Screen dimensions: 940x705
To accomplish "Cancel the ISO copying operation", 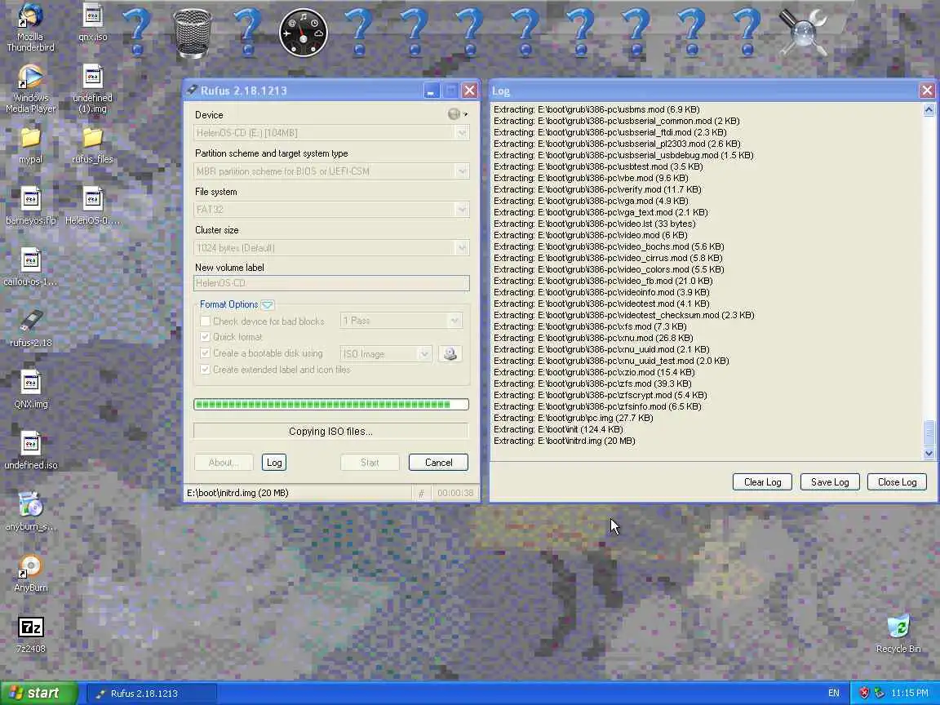I will [x=438, y=462].
